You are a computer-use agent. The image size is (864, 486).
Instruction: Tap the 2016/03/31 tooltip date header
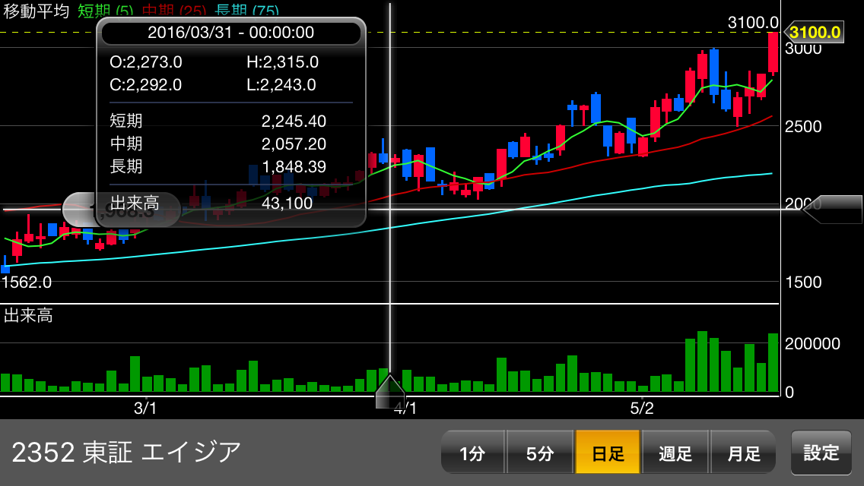point(231,33)
